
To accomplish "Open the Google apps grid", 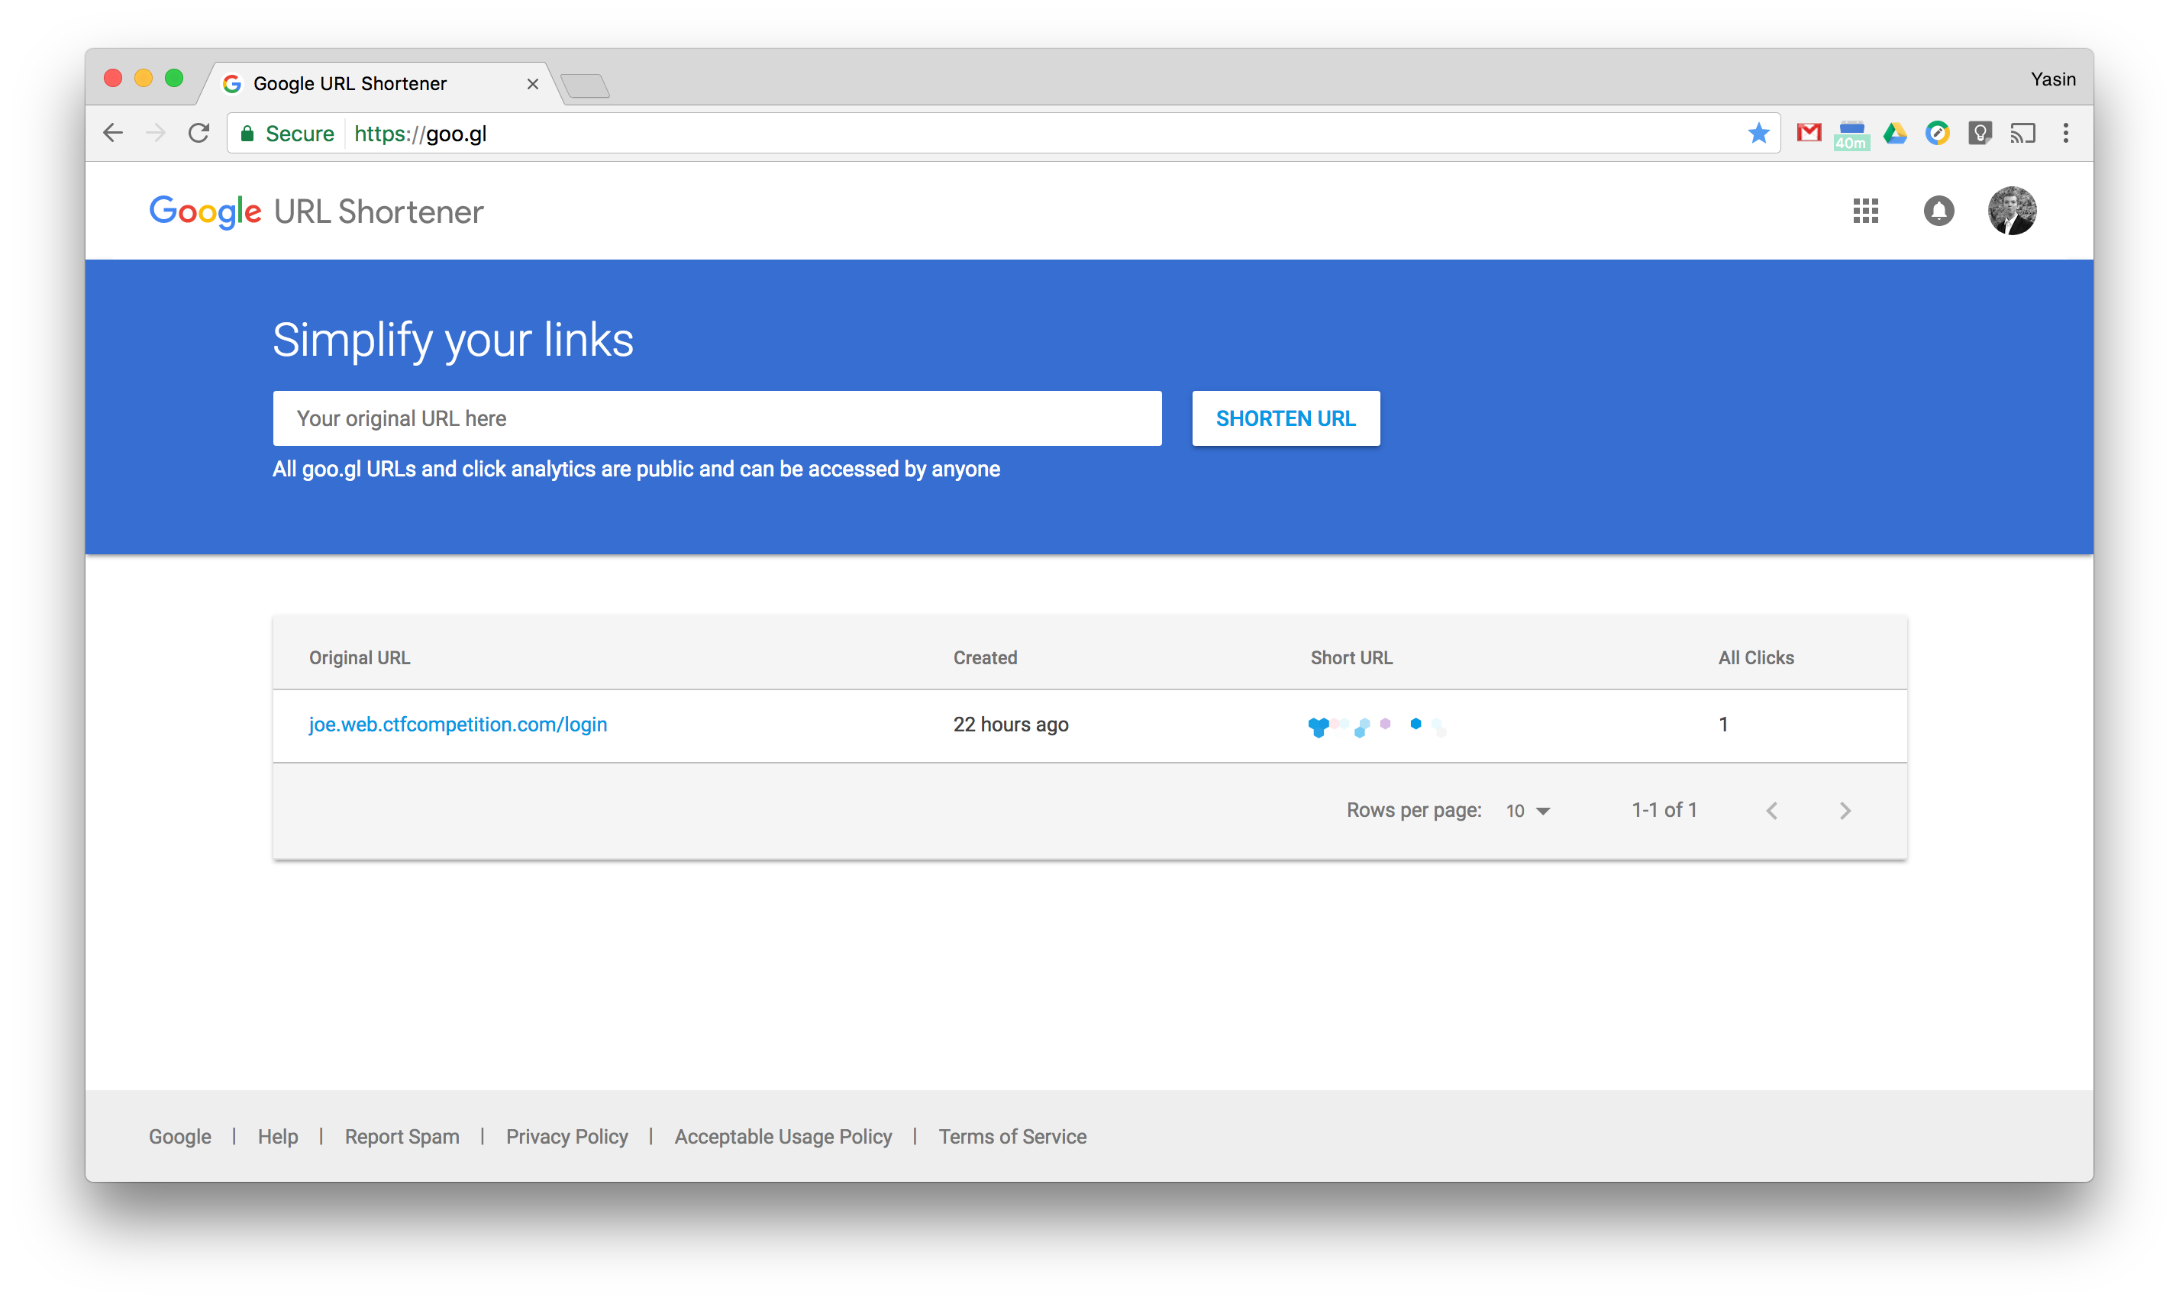I will click(x=1865, y=211).
